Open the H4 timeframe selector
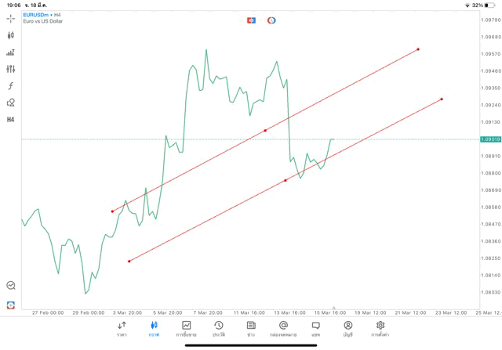 [11, 120]
